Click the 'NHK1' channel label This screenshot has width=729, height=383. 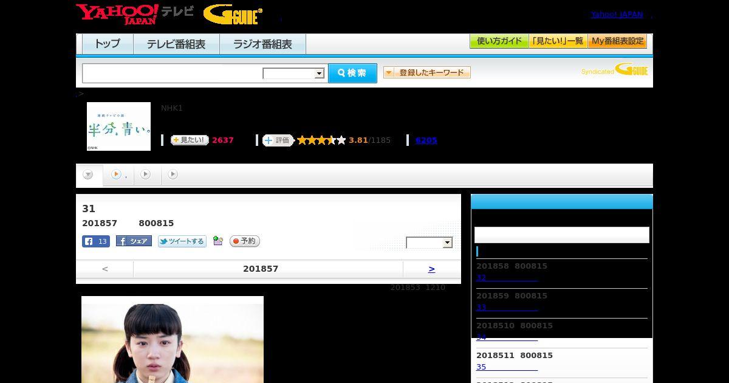[172, 108]
